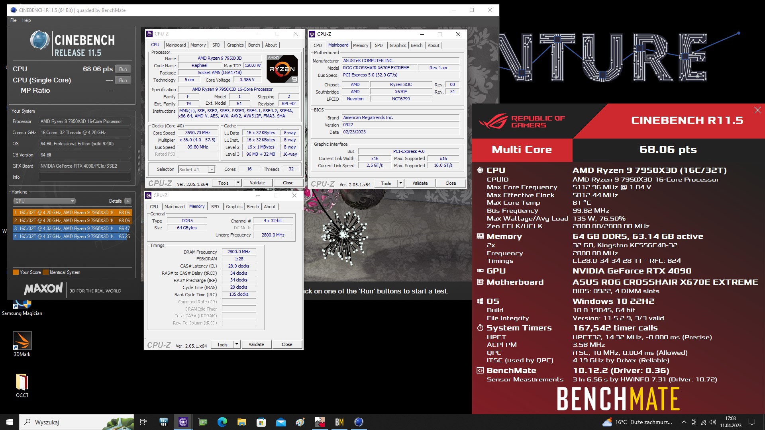Click the Cinebench Release 11.5 sphere logo
Image resolution: width=765 pixels, height=430 pixels.
tap(40, 40)
